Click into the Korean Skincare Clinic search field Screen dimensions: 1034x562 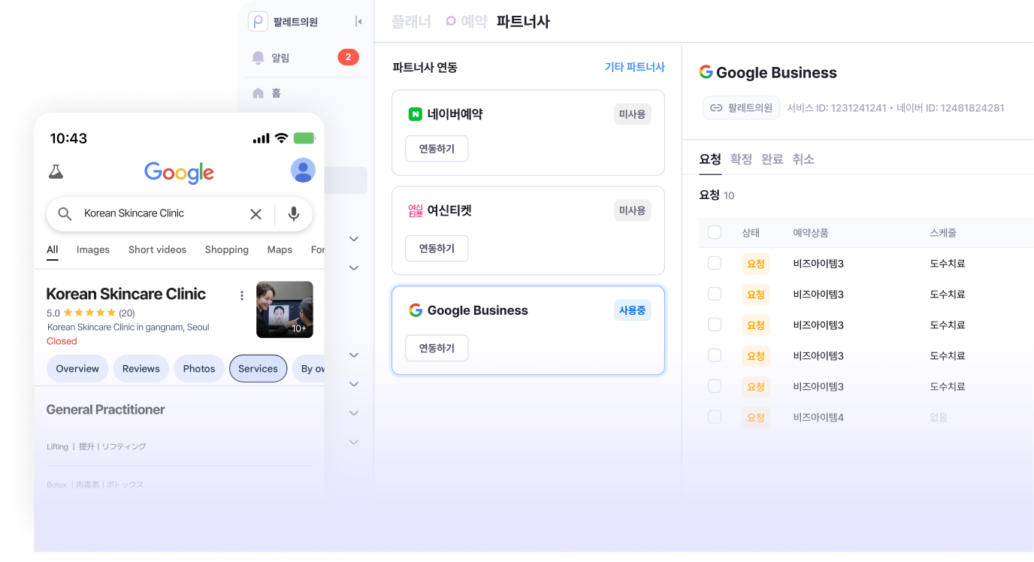point(180,214)
